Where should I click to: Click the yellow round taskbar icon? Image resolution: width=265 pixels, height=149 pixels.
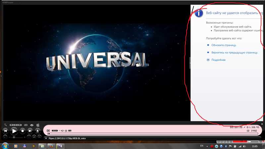[x=34, y=146]
